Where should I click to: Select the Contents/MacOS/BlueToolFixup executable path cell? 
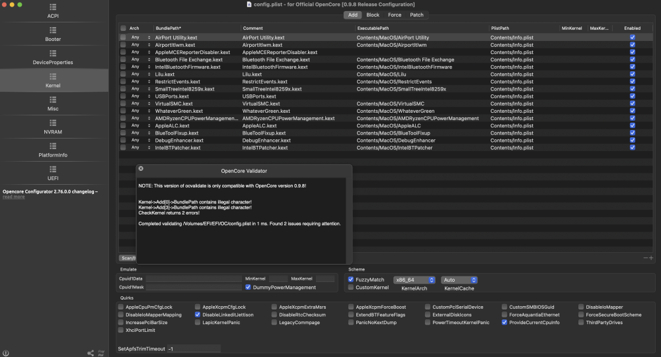click(x=393, y=133)
